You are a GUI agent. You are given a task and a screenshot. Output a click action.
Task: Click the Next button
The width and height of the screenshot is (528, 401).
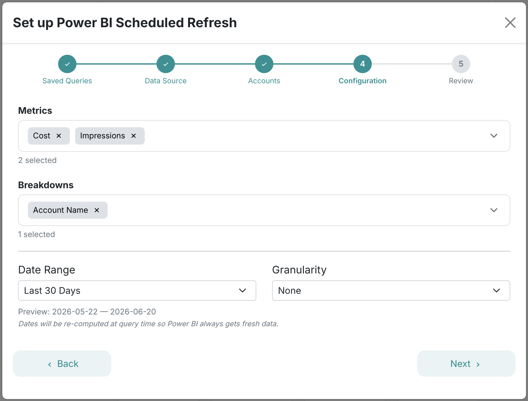coord(466,364)
